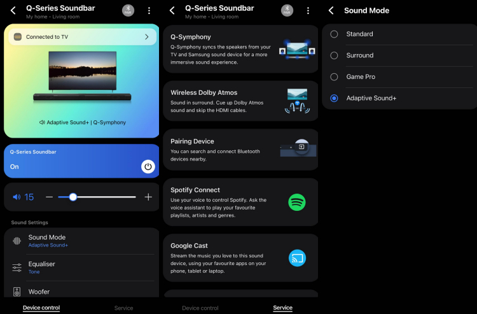Switch to Service tab on left screen
Screen dimensions: 477x314
click(123, 308)
